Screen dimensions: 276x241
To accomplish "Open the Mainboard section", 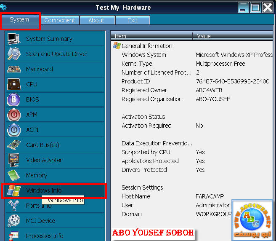I will [x=55, y=69].
